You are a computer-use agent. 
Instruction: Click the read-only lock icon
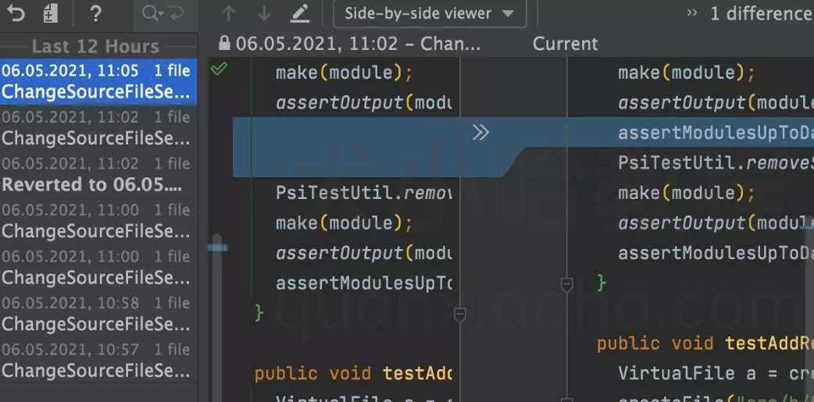(x=224, y=43)
